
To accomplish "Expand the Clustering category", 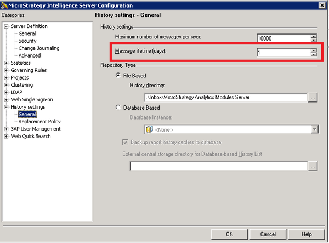I will click(x=6, y=85).
